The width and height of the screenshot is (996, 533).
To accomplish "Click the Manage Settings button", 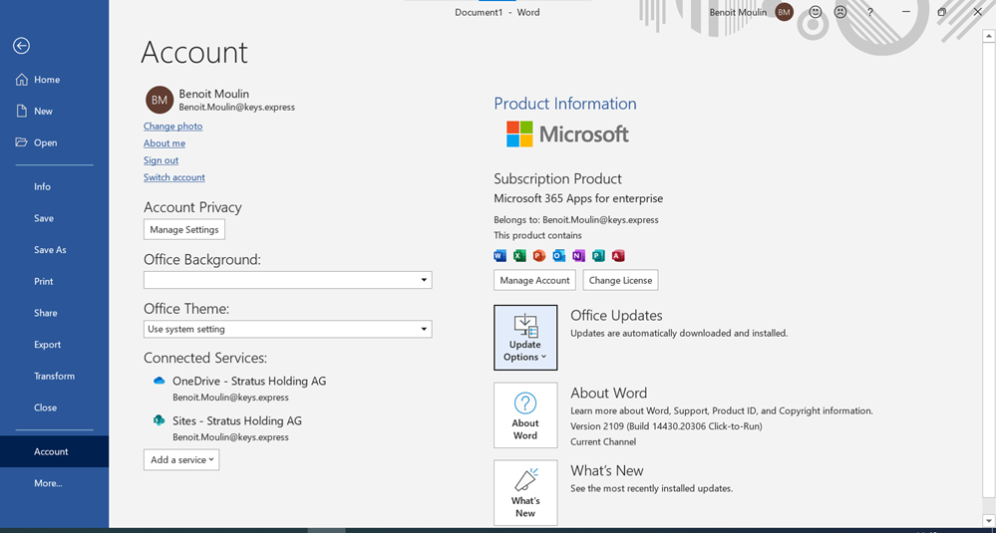I will [184, 229].
